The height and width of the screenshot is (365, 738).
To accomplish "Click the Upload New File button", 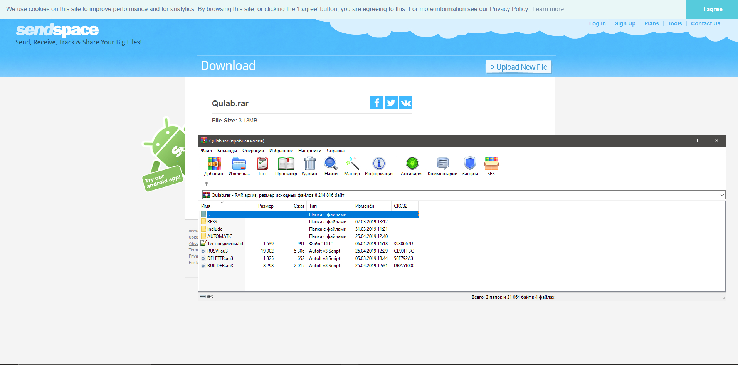I will click(x=518, y=67).
